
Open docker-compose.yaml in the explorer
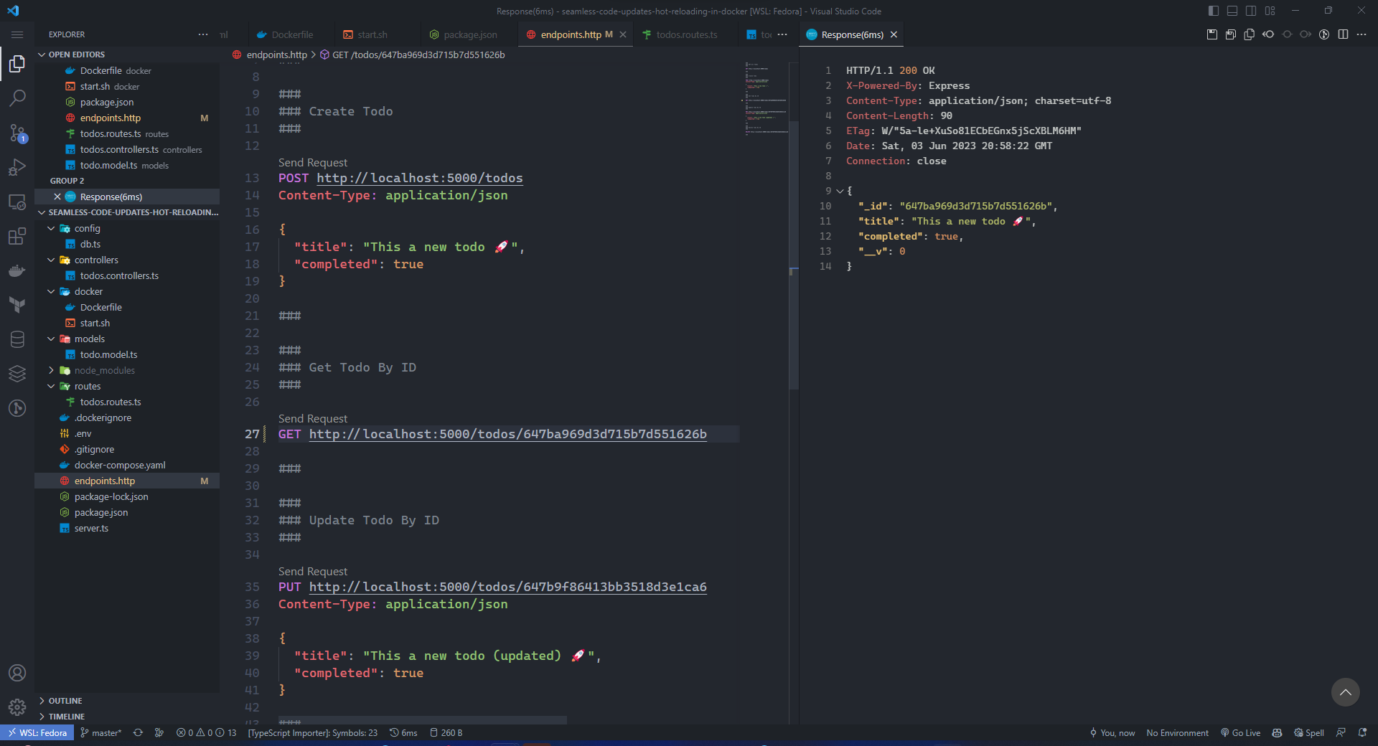coord(119,465)
